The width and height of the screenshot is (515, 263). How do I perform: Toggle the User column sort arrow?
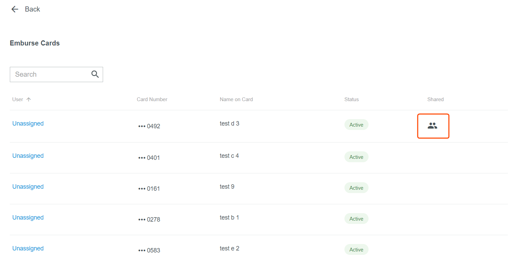pyautogui.click(x=29, y=99)
